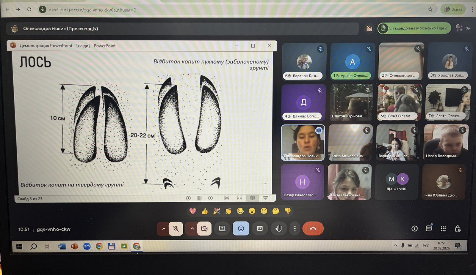Start screen sharing with present button

222,228
